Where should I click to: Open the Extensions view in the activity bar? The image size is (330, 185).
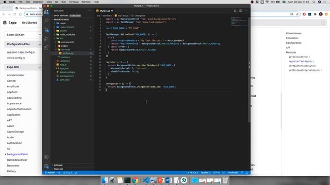click(46, 47)
